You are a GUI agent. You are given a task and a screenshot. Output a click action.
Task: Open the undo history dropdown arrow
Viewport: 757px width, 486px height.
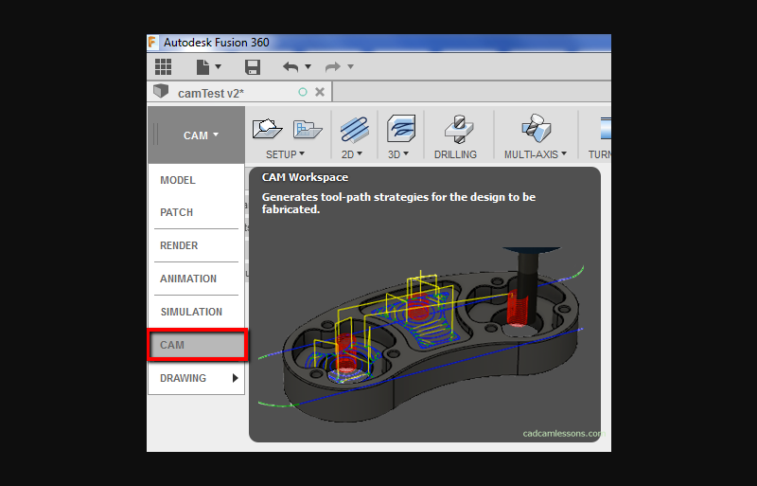[308, 66]
